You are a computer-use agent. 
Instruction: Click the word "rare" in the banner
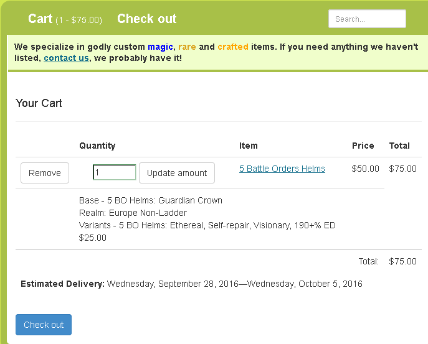point(187,47)
